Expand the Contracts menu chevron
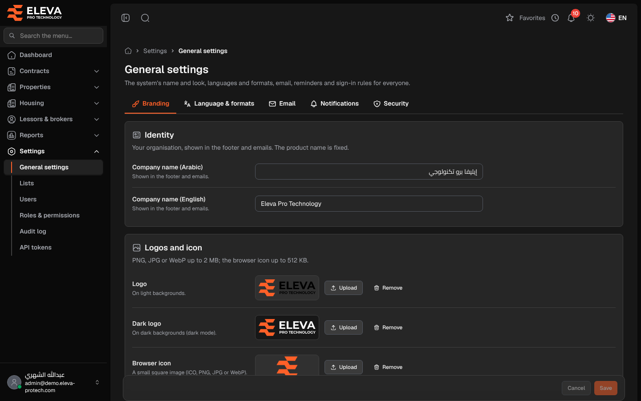The height and width of the screenshot is (401, 641). point(97,71)
